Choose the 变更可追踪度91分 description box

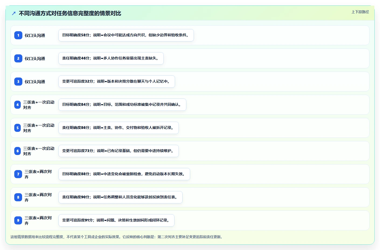116,220
